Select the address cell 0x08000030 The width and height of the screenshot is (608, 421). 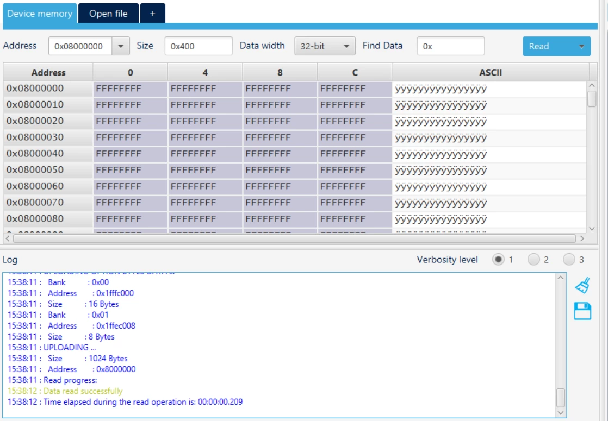48,137
